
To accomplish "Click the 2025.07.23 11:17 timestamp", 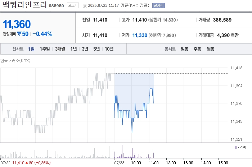I will (103, 5).
